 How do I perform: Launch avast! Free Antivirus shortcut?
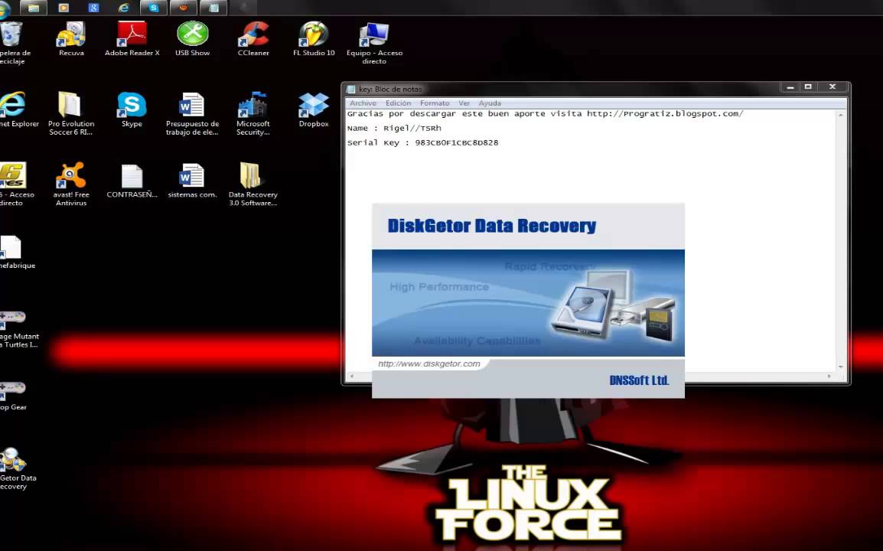tap(71, 184)
